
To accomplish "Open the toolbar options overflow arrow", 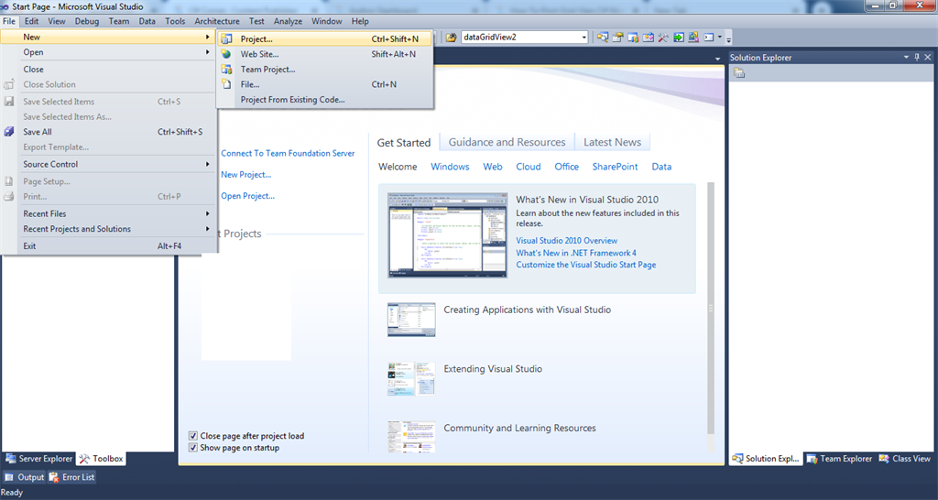I will (x=728, y=38).
